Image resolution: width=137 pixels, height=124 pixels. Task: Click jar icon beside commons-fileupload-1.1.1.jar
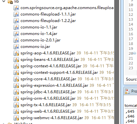(16, 15)
